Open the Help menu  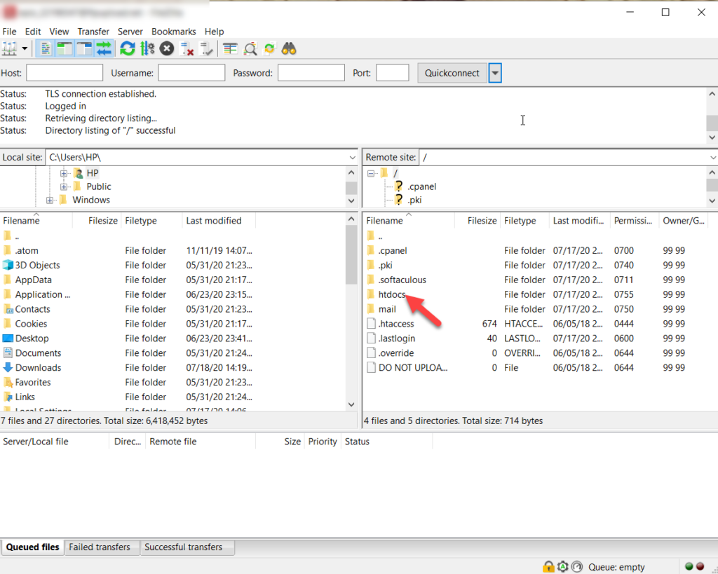214,32
